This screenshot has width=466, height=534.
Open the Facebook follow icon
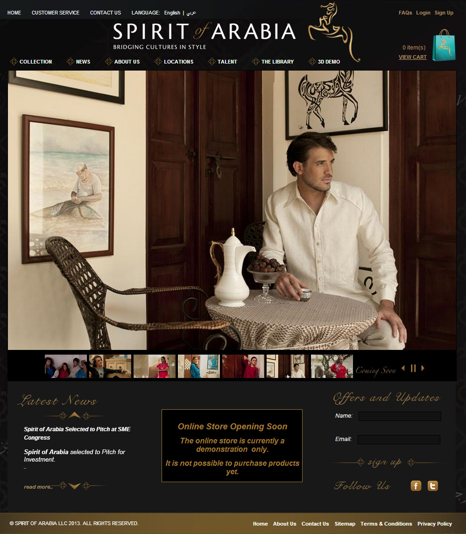pyautogui.click(x=416, y=485)
